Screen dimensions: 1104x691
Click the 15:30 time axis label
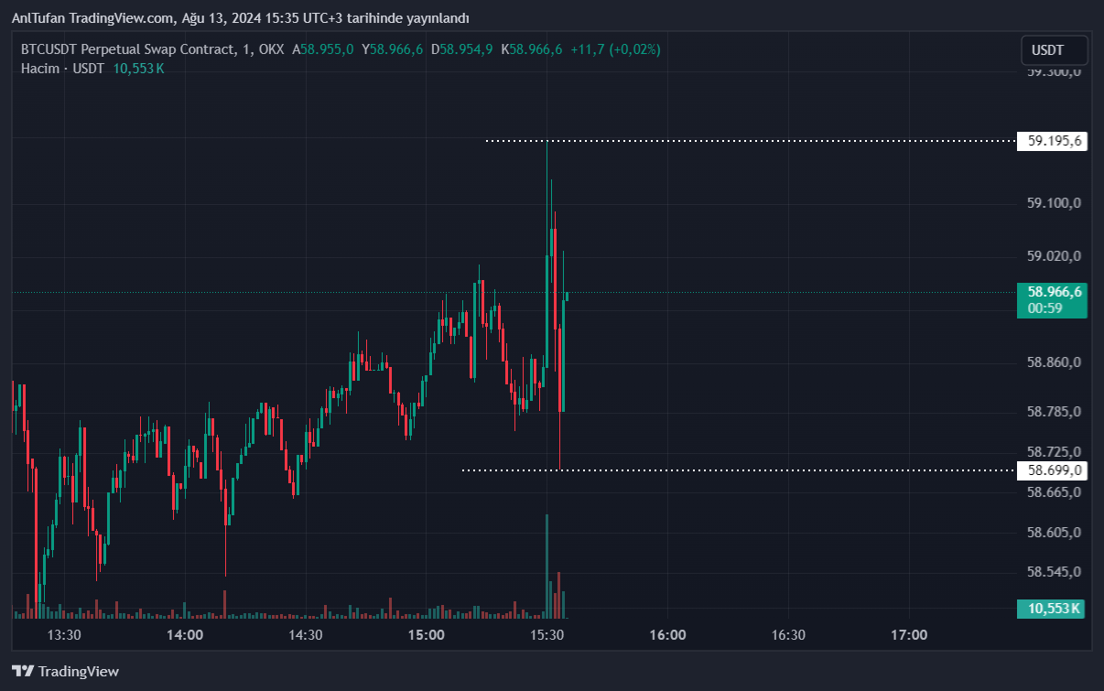click(547, 634)
